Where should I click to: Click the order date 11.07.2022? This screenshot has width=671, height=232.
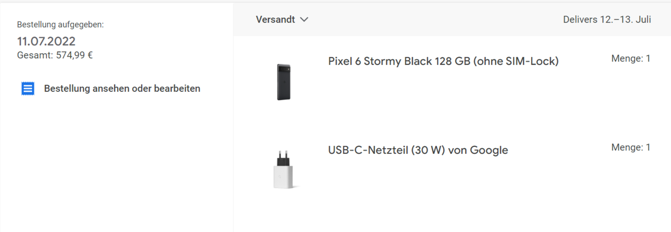46,41
